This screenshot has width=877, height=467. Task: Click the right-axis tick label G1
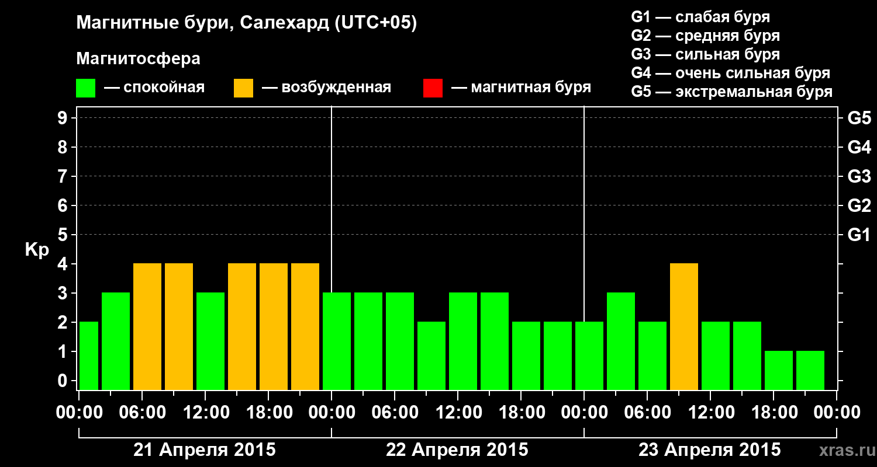click(859, 235)
